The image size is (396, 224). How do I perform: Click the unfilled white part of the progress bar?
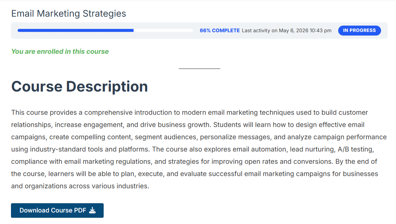tap(163, 30)
